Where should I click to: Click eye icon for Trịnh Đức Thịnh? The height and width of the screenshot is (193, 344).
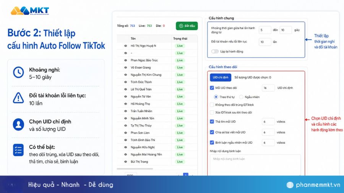click(x=125, y=82)
